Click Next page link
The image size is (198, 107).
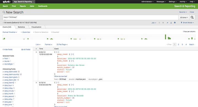click(192, 44)
